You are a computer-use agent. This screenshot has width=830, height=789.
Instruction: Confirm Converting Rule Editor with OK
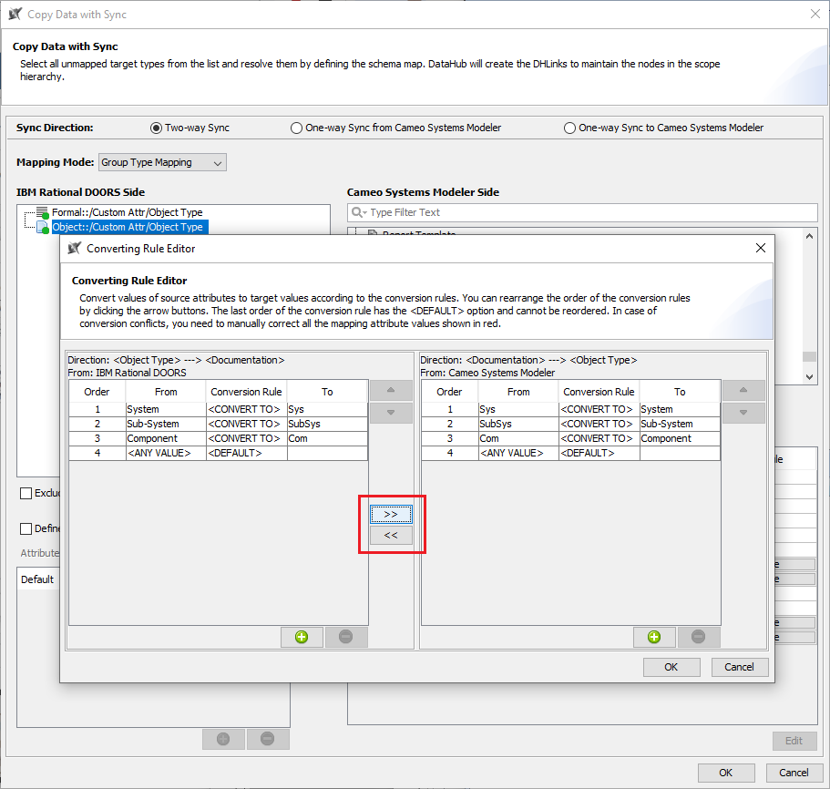click(671, 667)
